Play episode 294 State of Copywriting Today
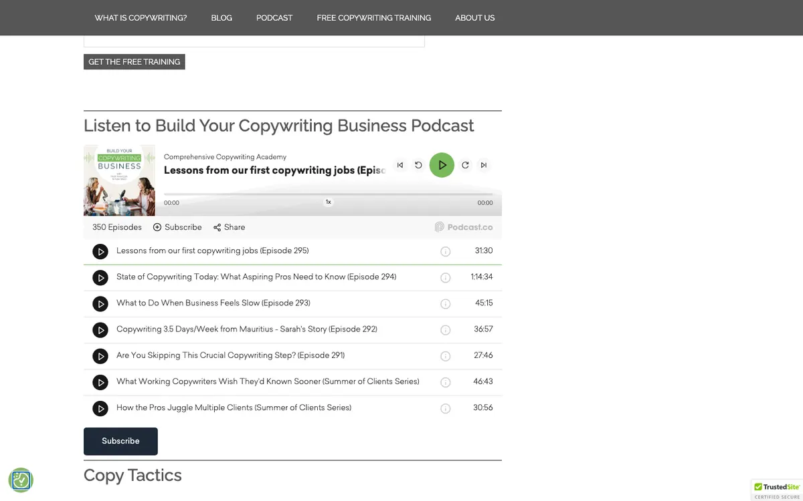 (x=100, y=278)
